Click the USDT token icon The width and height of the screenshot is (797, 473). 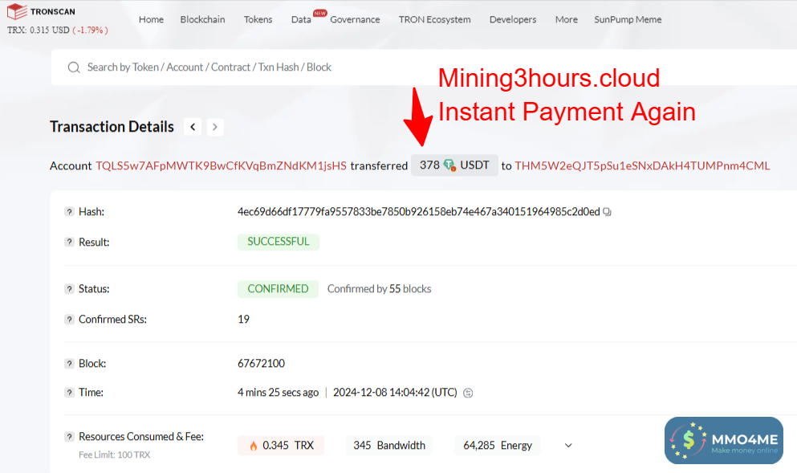[x=449, y=165]
